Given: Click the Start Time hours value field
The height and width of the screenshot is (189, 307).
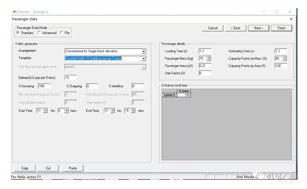Looking at the screenshot, I should pyautogui.click(x=40, y=111).
